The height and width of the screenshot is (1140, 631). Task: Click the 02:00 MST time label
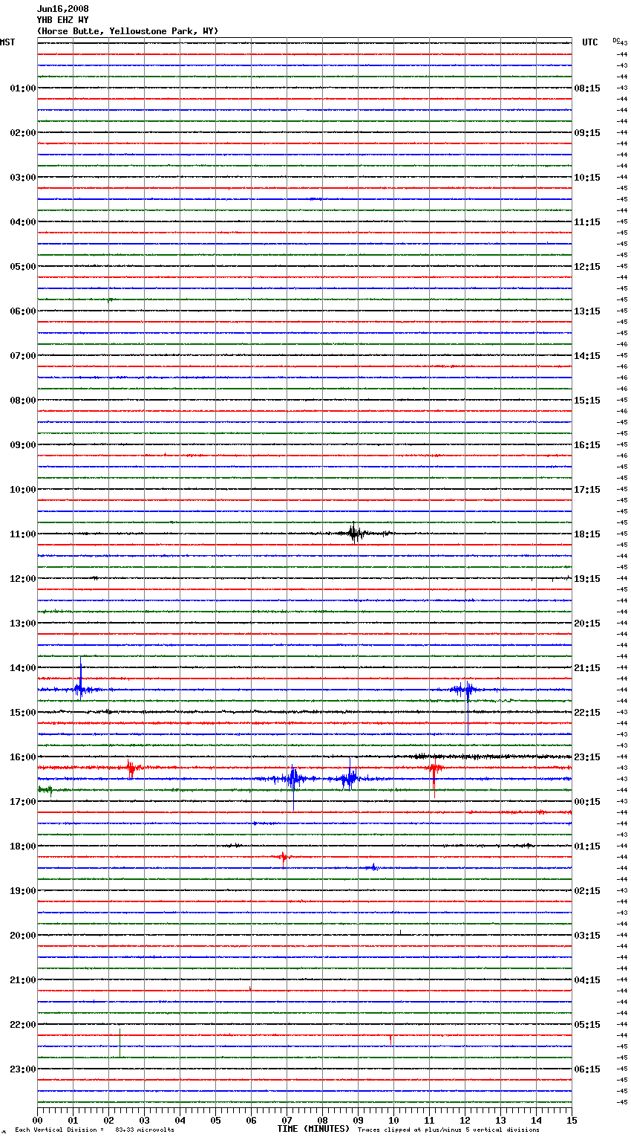click(23, 133)
